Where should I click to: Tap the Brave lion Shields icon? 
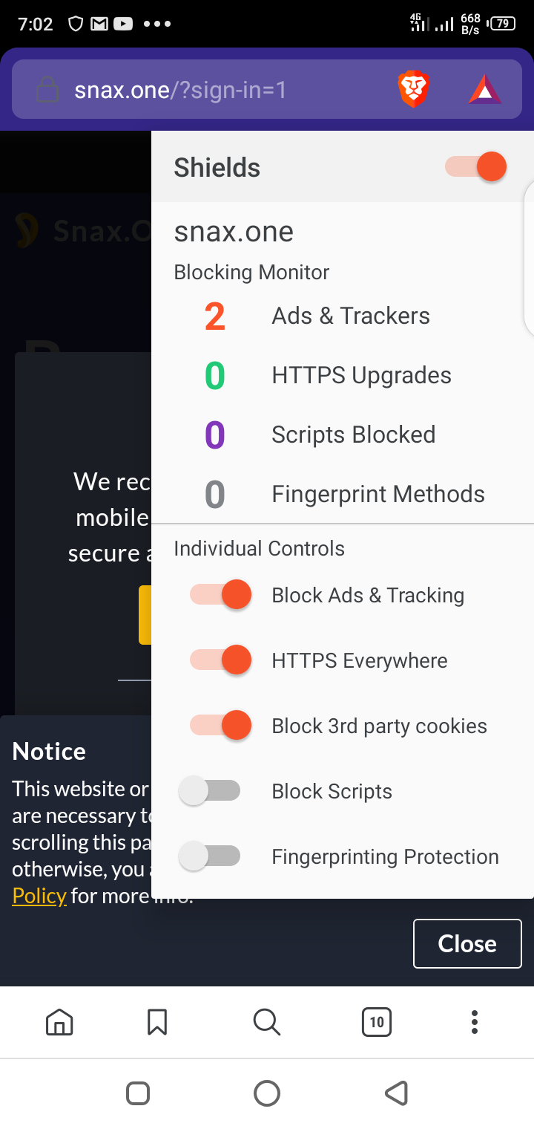point(414,90)
